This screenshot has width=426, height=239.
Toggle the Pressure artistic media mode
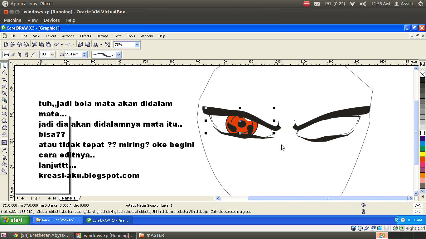(33, 54)
